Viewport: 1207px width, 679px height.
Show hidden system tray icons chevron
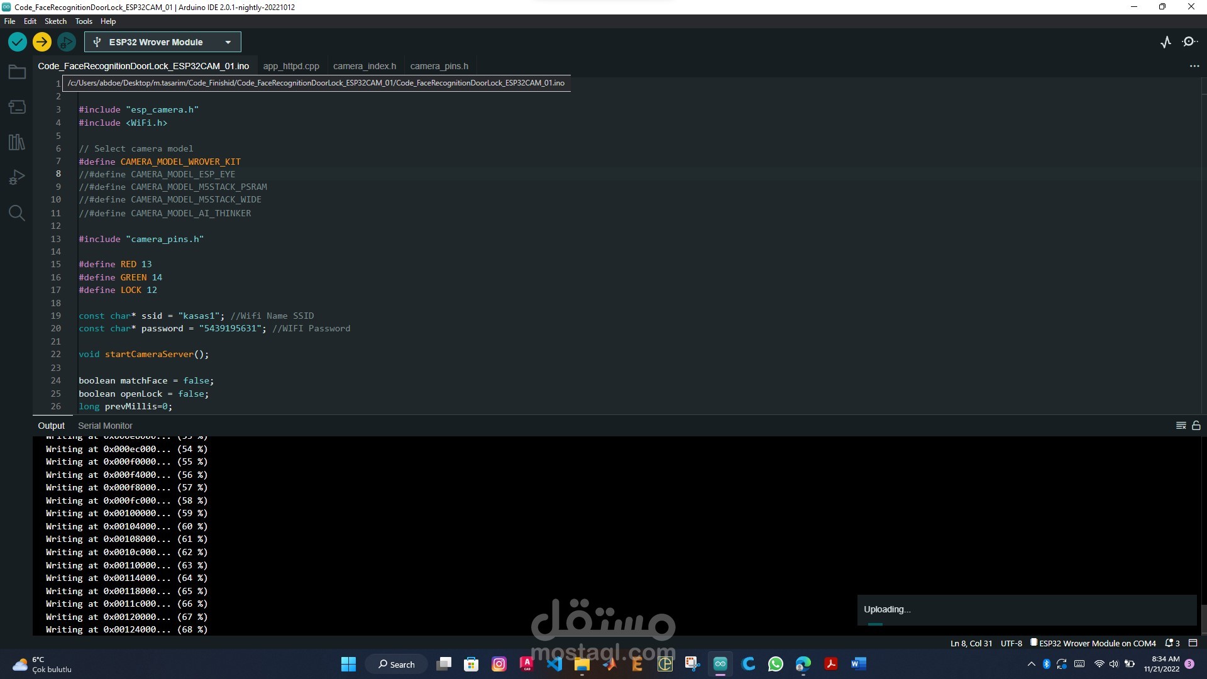coord(1031,664)
